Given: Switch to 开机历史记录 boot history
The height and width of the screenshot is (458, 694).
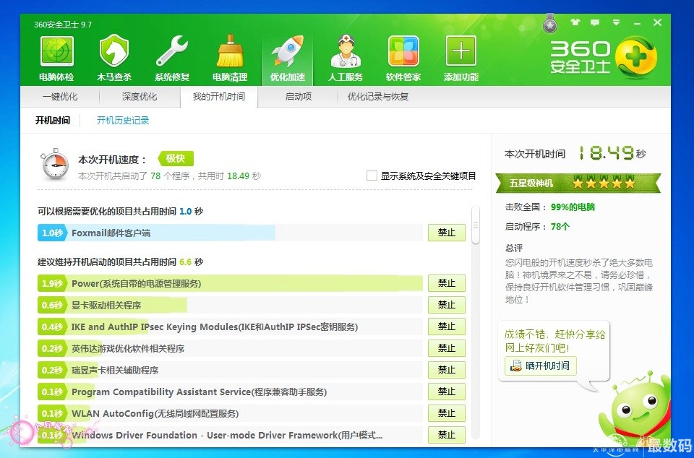Looking at the screenshot, I should point(121,121).
